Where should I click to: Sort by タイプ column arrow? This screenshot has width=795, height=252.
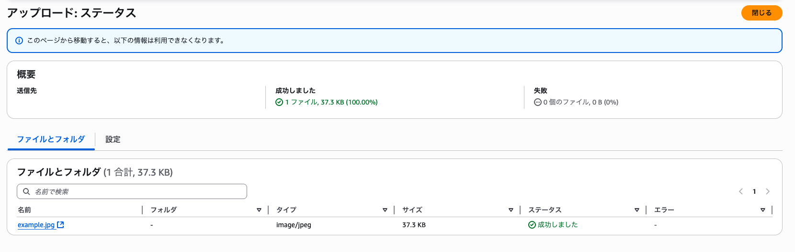[x=385, y=210]
